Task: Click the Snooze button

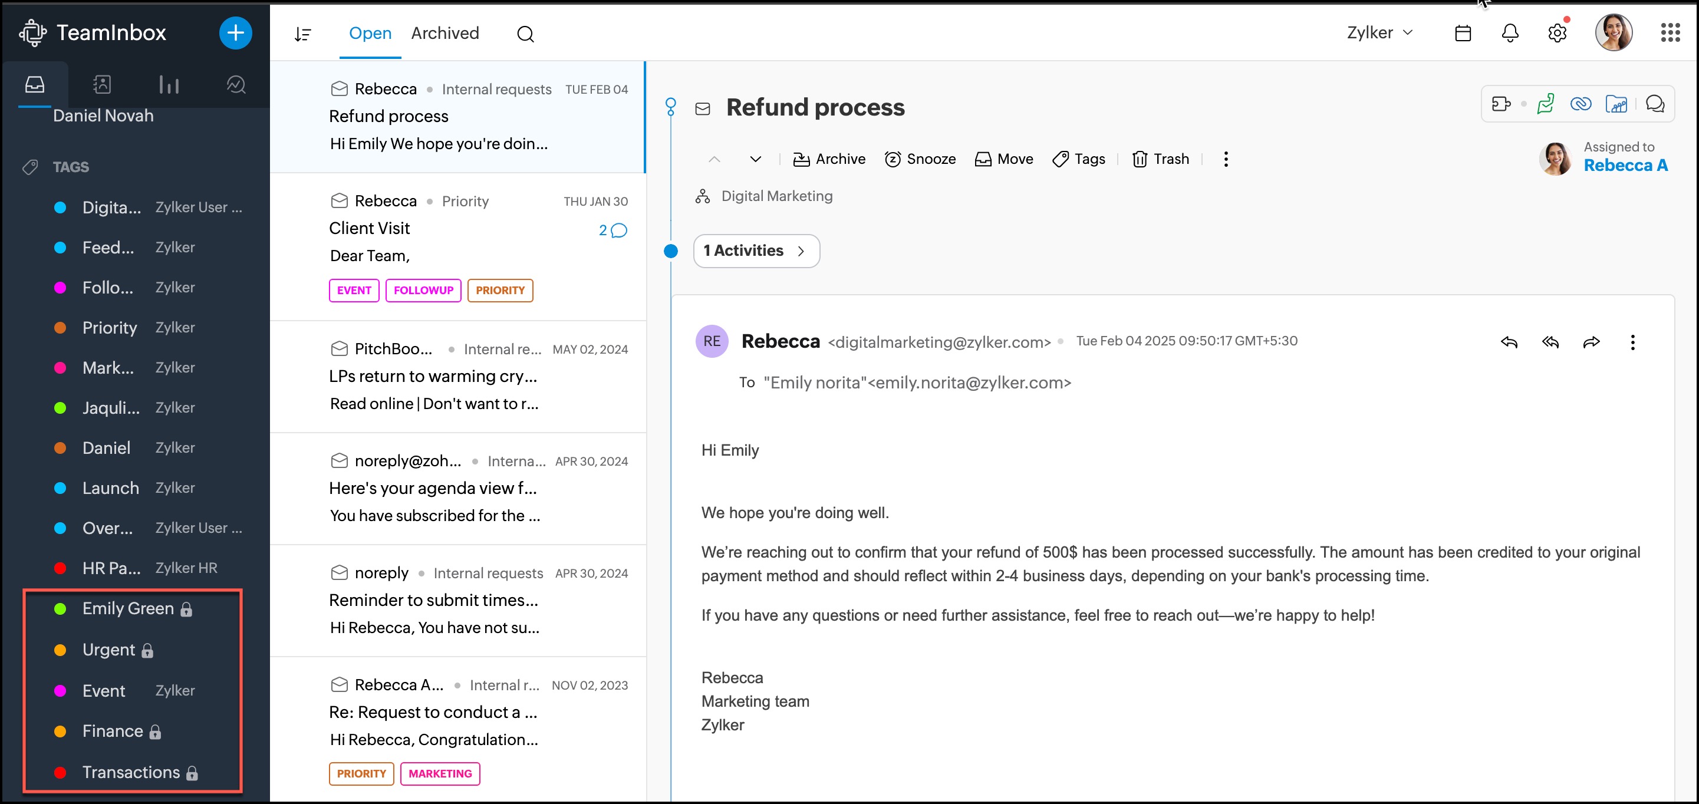Action: [920, 159]
